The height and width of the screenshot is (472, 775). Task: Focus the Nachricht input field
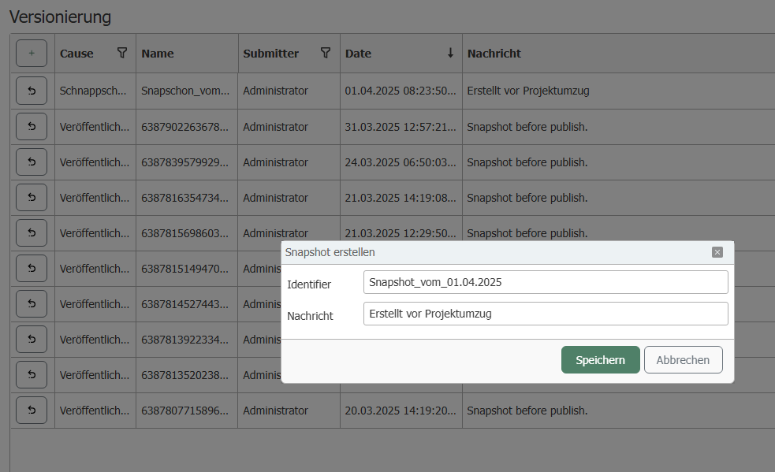pos(545,314)
